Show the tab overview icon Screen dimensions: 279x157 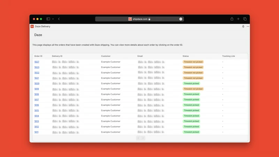(x=245, y=19)
